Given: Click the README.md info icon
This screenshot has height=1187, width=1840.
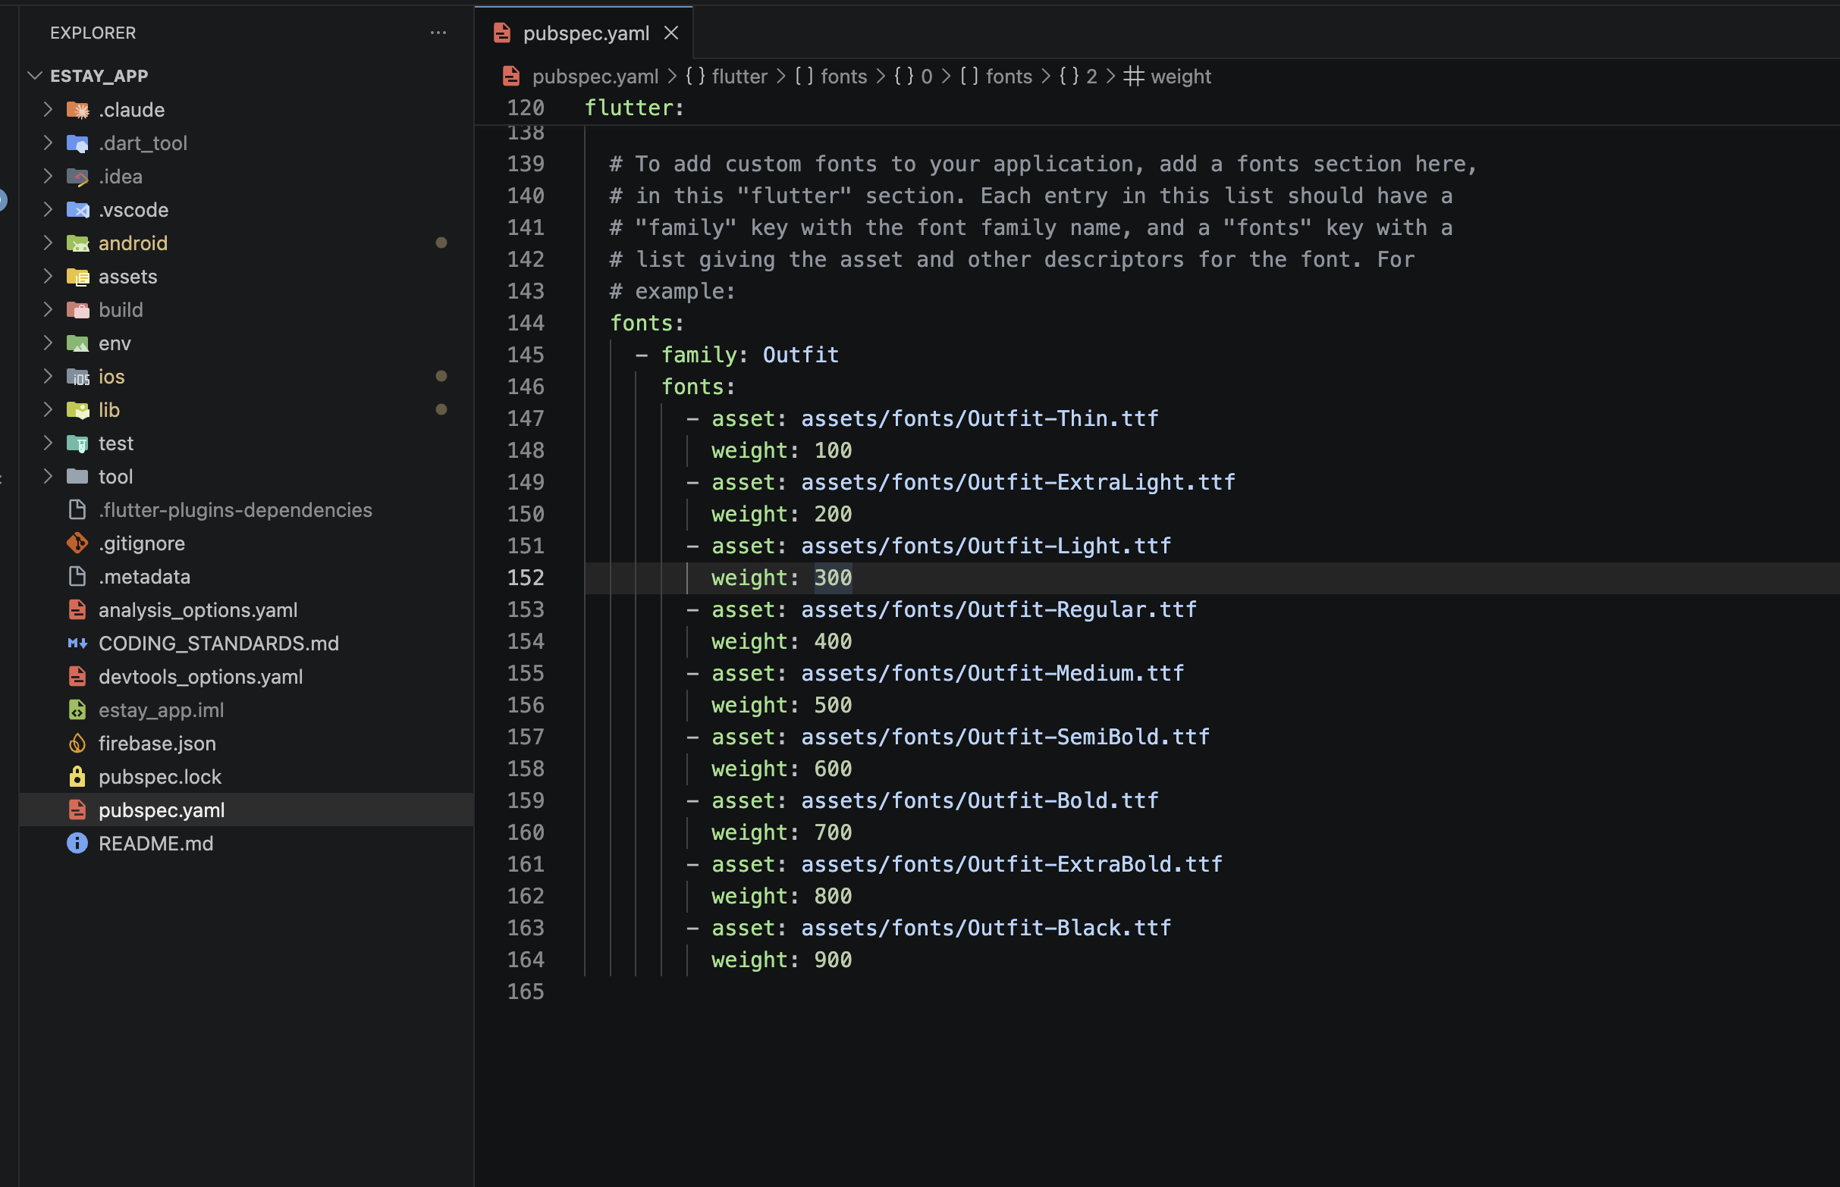Looking at the screenshot, I should 77,843.
